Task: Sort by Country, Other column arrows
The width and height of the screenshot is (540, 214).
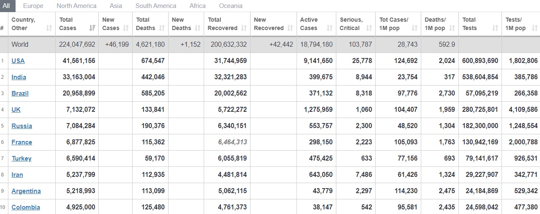Action: tap(49, 28)
